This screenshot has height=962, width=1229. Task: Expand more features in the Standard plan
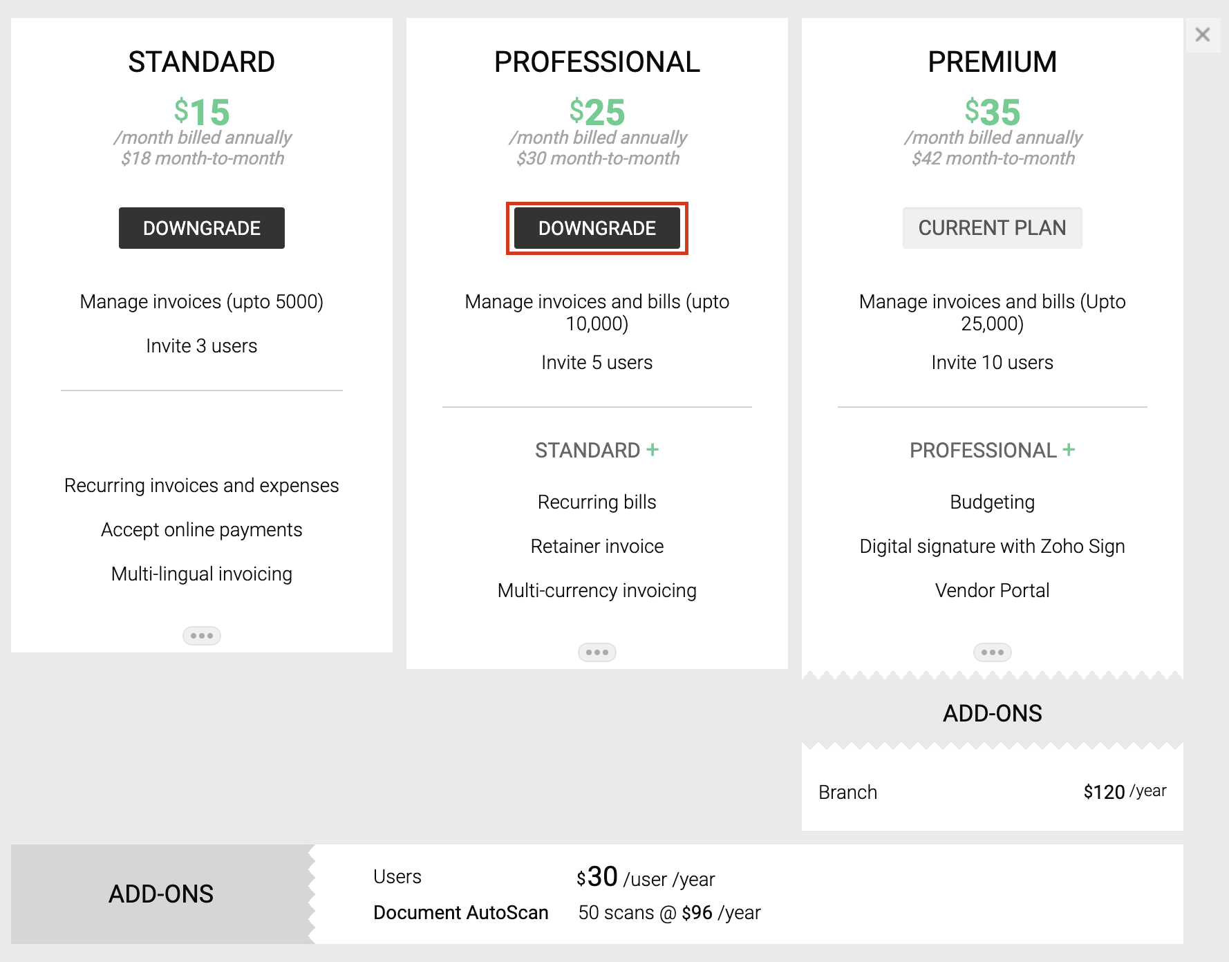point(202,636)
